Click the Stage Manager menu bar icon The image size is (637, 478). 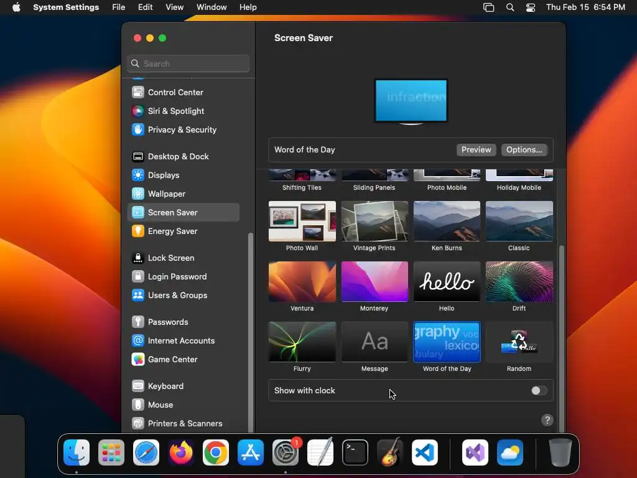click(x=488, y=7)
